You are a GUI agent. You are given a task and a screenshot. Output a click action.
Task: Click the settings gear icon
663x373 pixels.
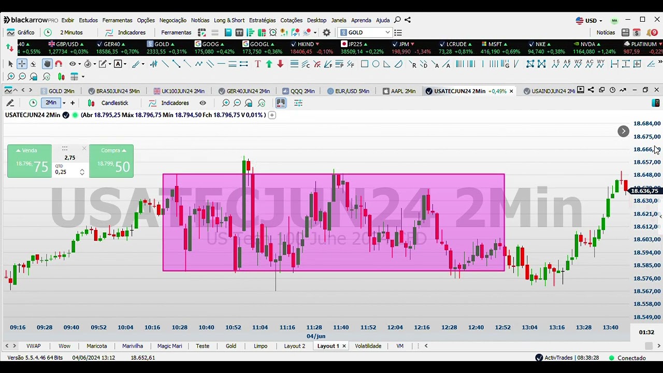pyautogui.click(x=326, y=32)
